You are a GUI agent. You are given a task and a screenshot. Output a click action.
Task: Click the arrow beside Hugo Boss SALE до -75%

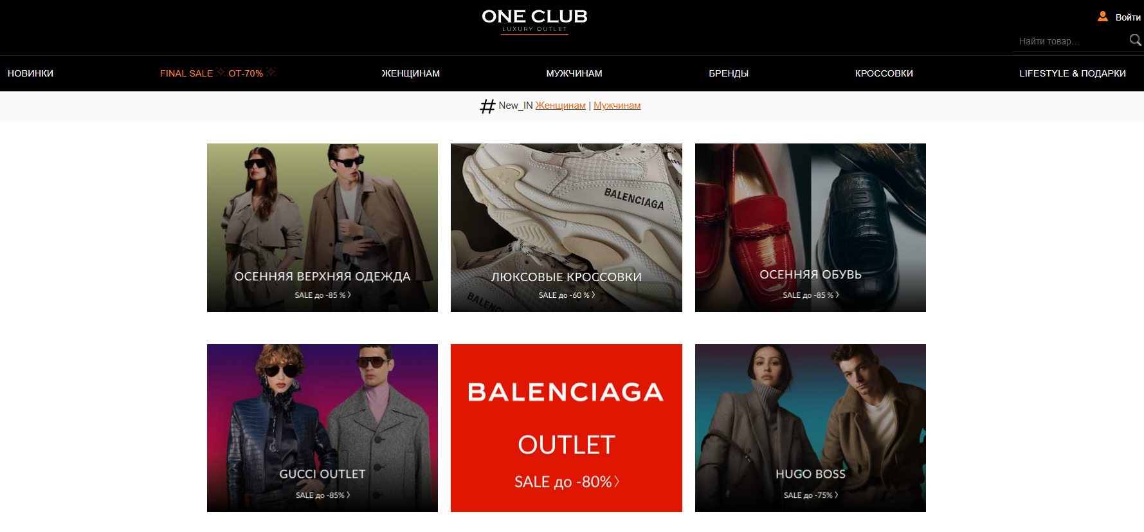[837, 495]
